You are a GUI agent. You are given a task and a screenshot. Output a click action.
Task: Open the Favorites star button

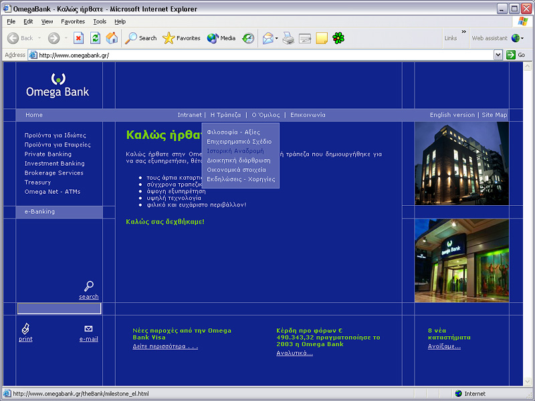point(181,38)
